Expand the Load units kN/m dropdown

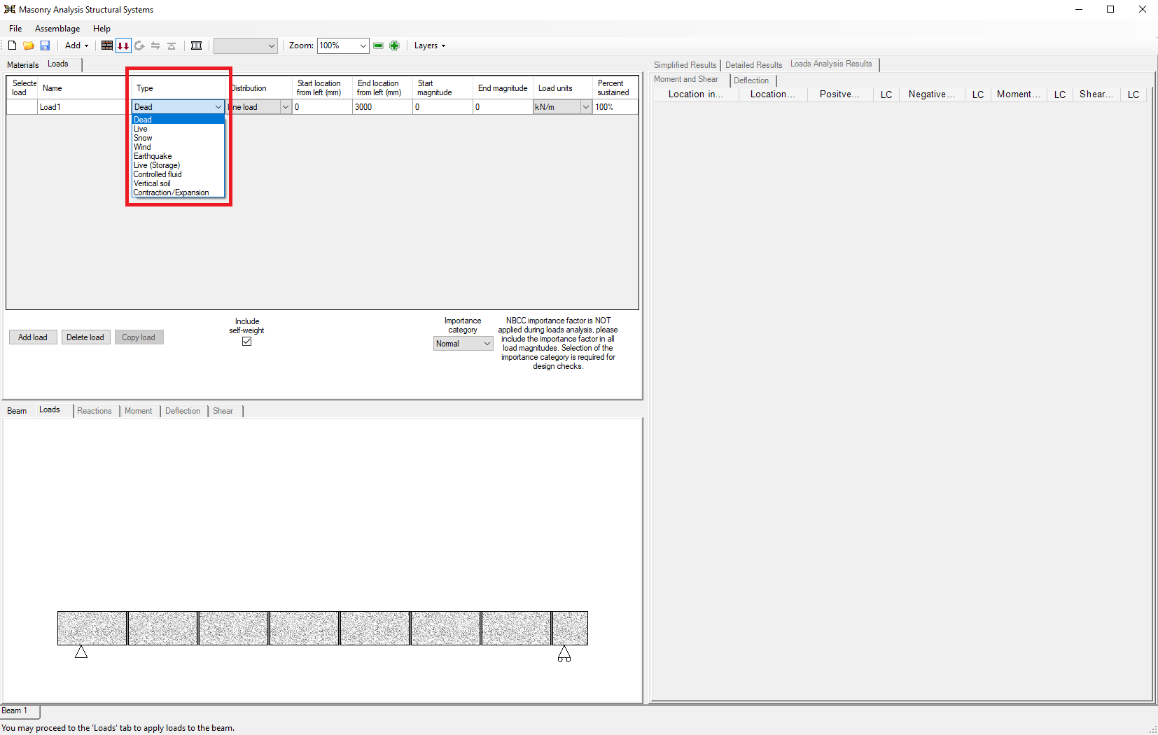(x=585, y=107)
